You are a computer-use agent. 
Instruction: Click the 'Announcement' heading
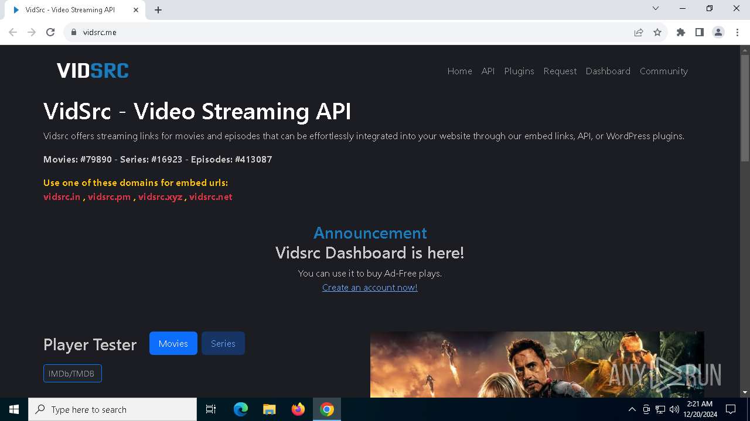[x=370, y=233]
